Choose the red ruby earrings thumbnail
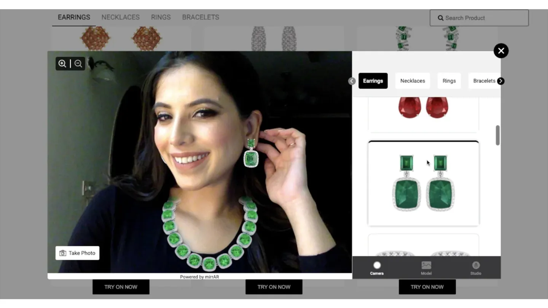The width and height of the screenshot is (548, 308). [x=423, y=111]
